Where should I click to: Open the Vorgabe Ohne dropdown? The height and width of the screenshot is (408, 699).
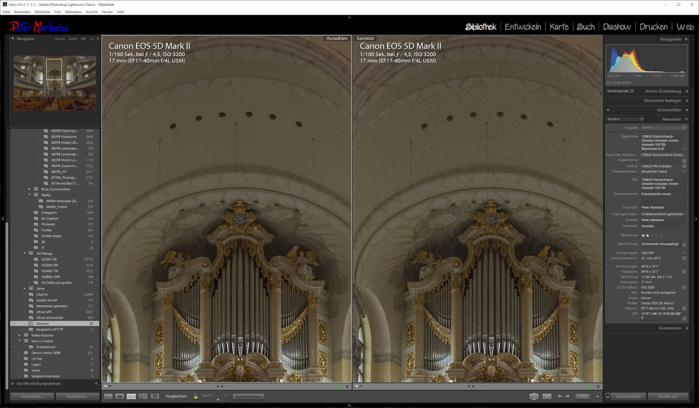[663, 127]
